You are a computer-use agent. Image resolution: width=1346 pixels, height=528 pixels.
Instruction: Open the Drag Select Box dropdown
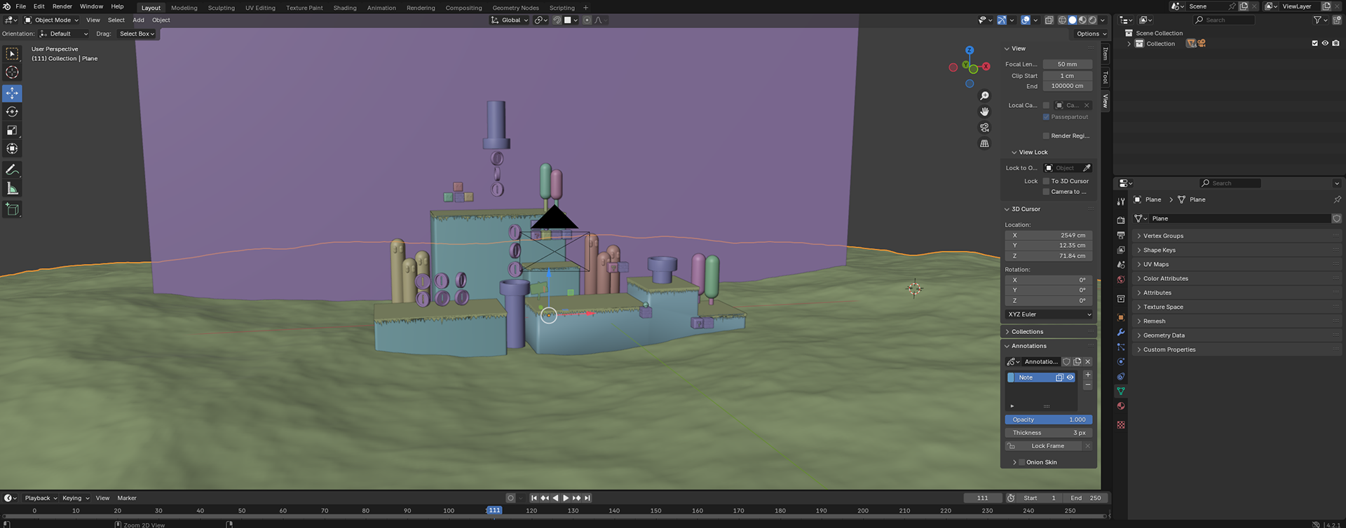(x=137, y=34)
